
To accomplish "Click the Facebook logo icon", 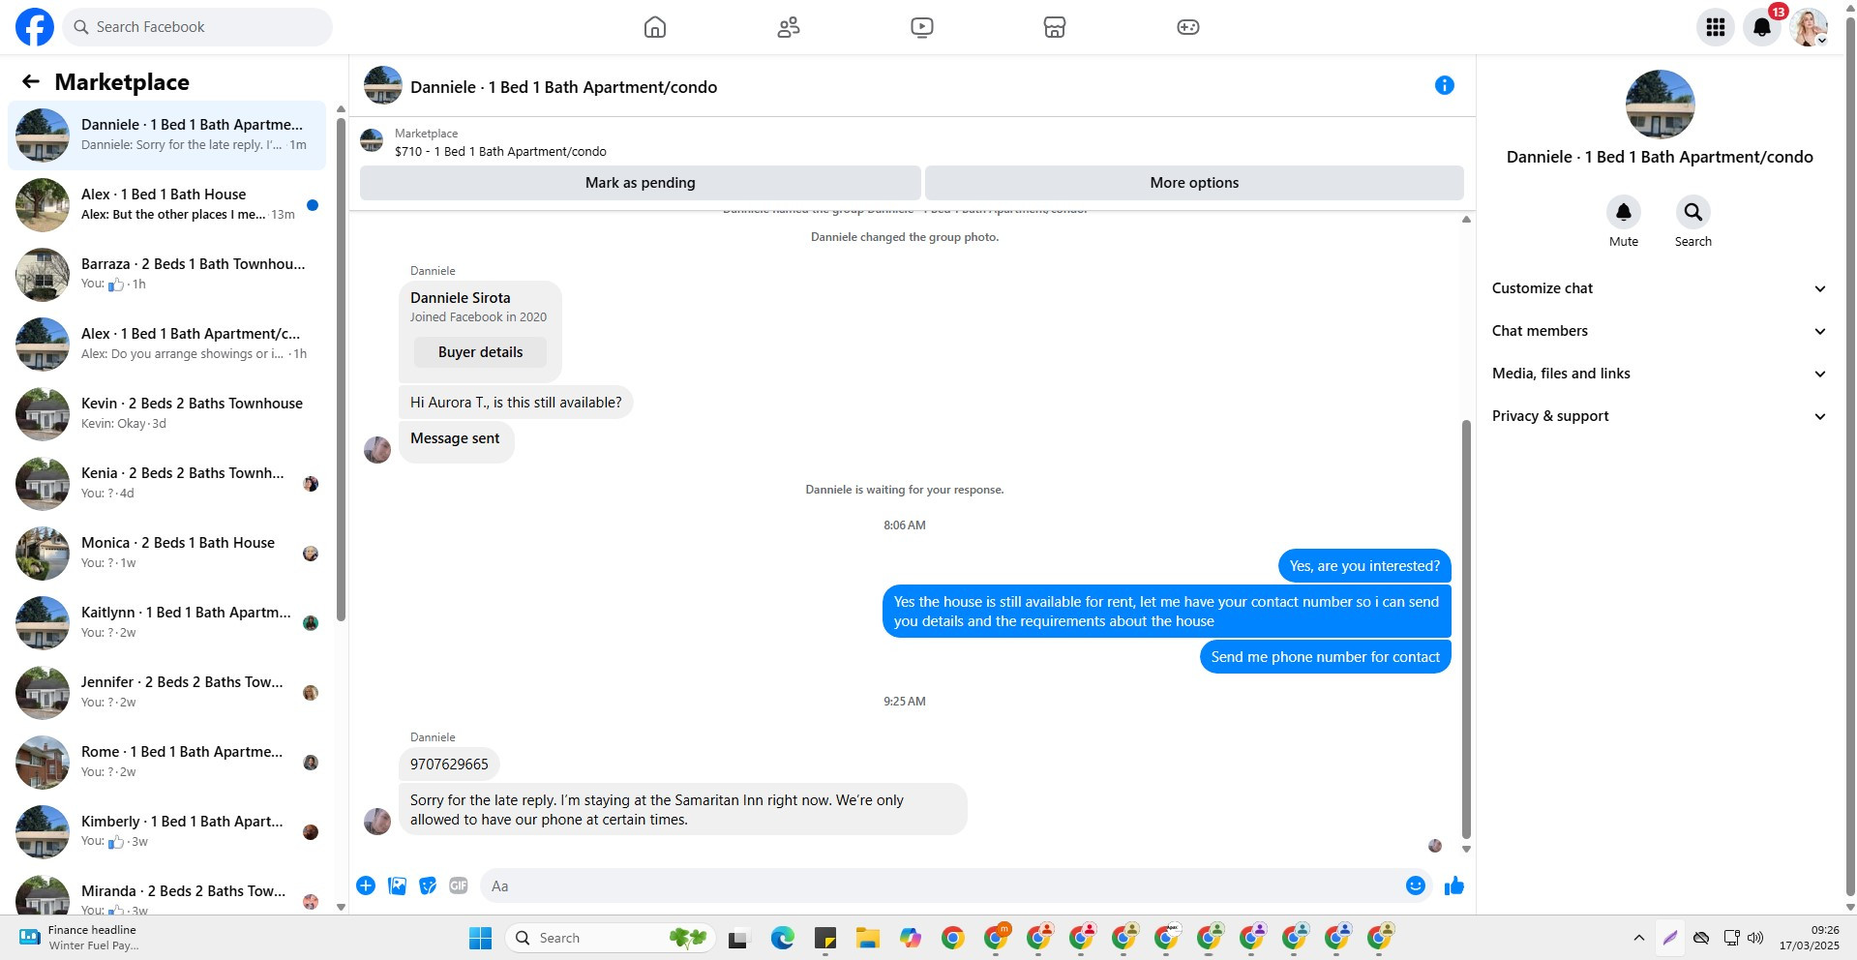I will tap(35, 27).
